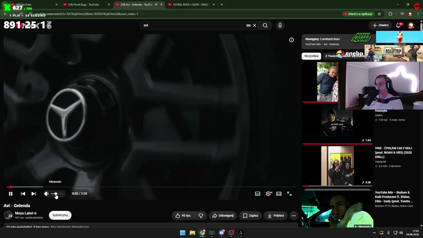Skip to next video in player

tap(33, 194)
